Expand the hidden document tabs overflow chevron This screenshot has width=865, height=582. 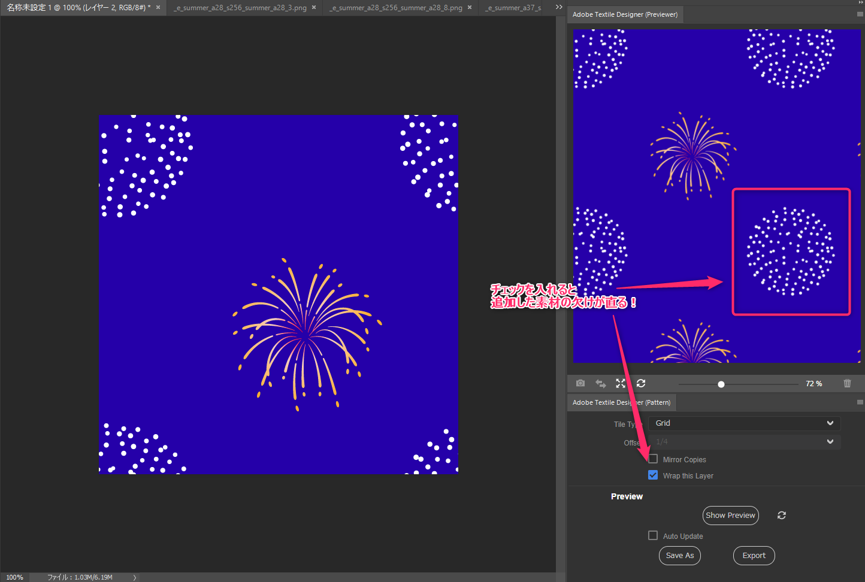click(559, 7)
